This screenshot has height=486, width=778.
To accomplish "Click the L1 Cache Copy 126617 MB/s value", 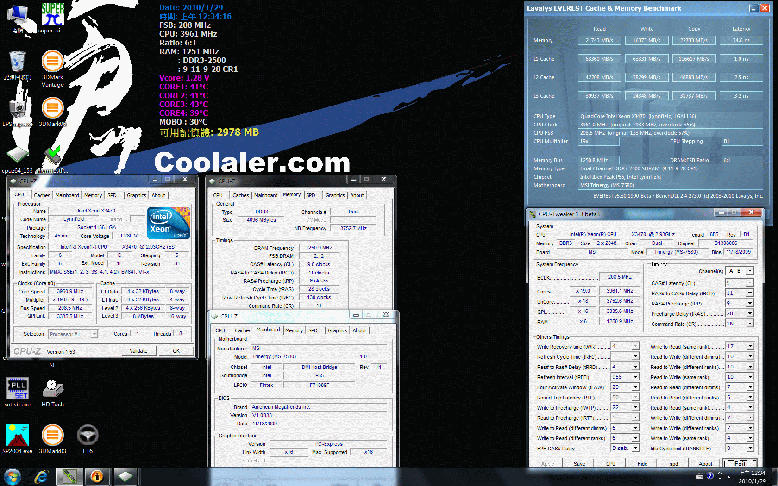I will click(694, 59).
